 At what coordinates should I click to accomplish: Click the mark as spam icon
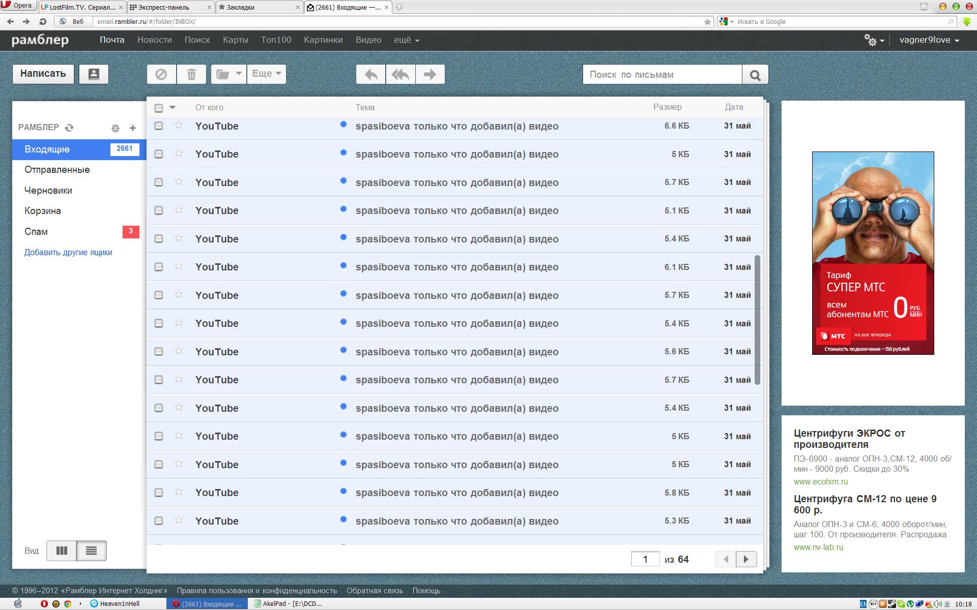pyautogui.click(x=161, y=74)
